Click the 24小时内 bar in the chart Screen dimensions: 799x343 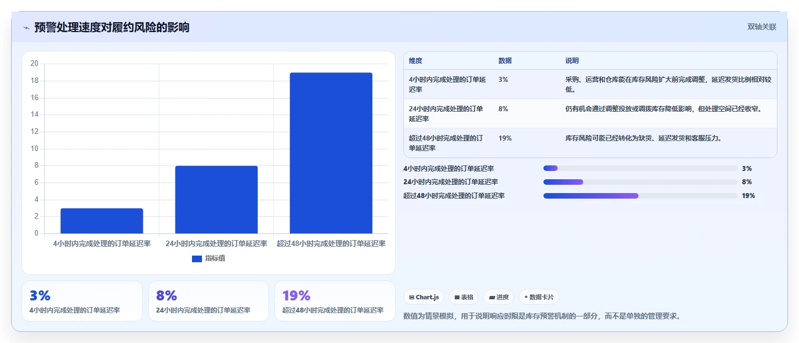pyautogui.click(x=216, y=200)
